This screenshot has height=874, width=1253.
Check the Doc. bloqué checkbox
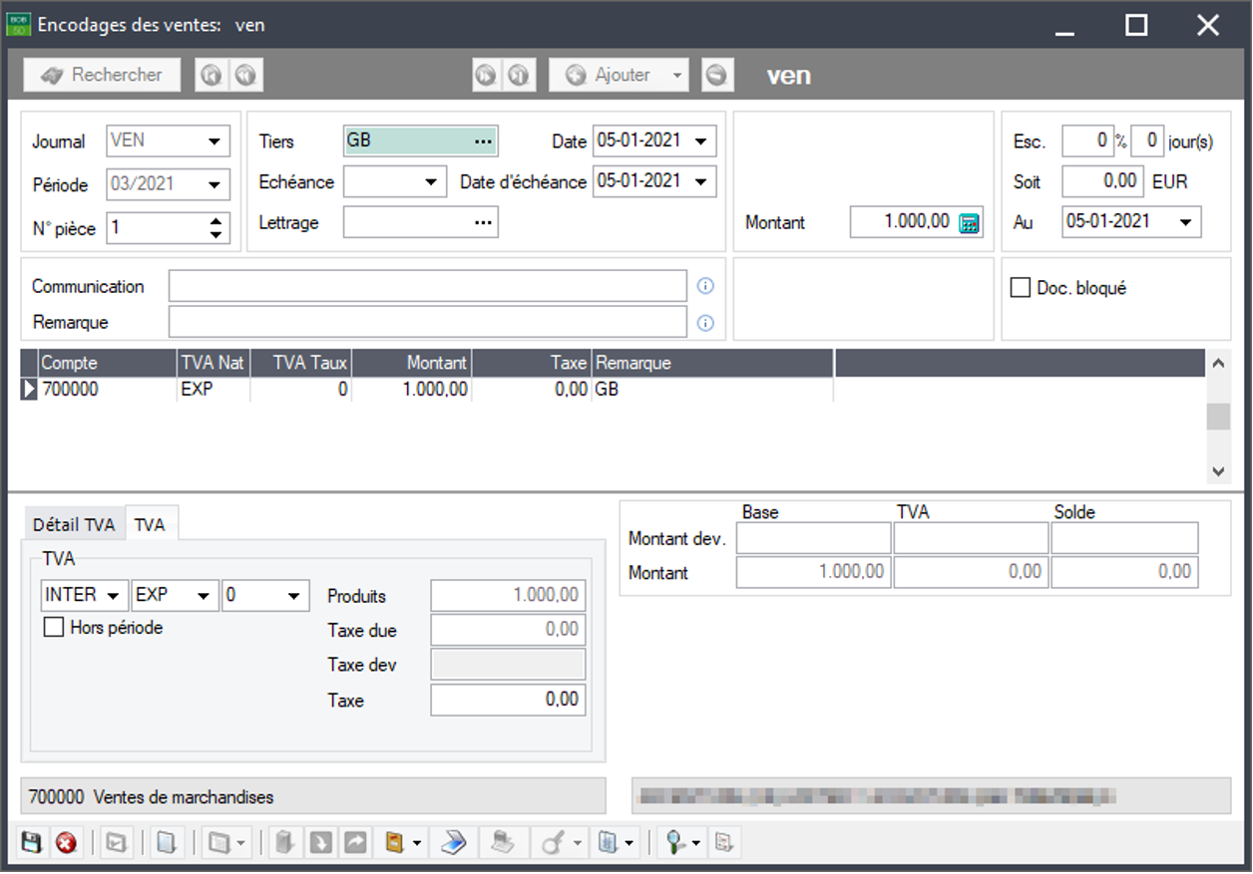[x=1020, y=288]
